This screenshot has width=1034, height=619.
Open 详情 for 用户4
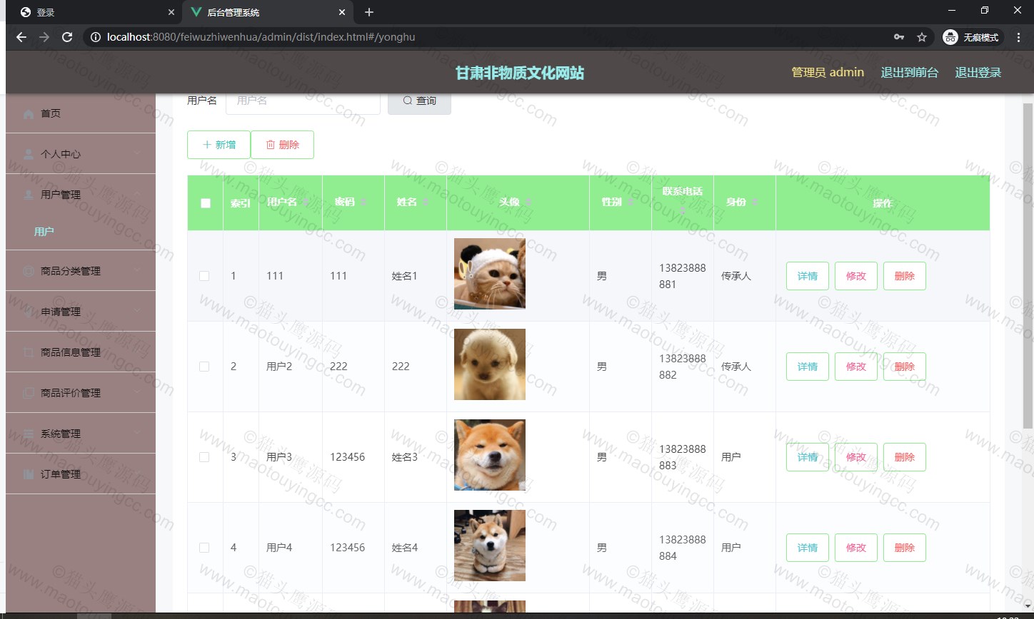(x=808, y=548)
